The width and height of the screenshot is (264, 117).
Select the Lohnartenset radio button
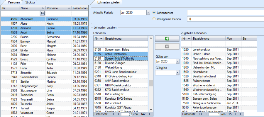point(154,12)
